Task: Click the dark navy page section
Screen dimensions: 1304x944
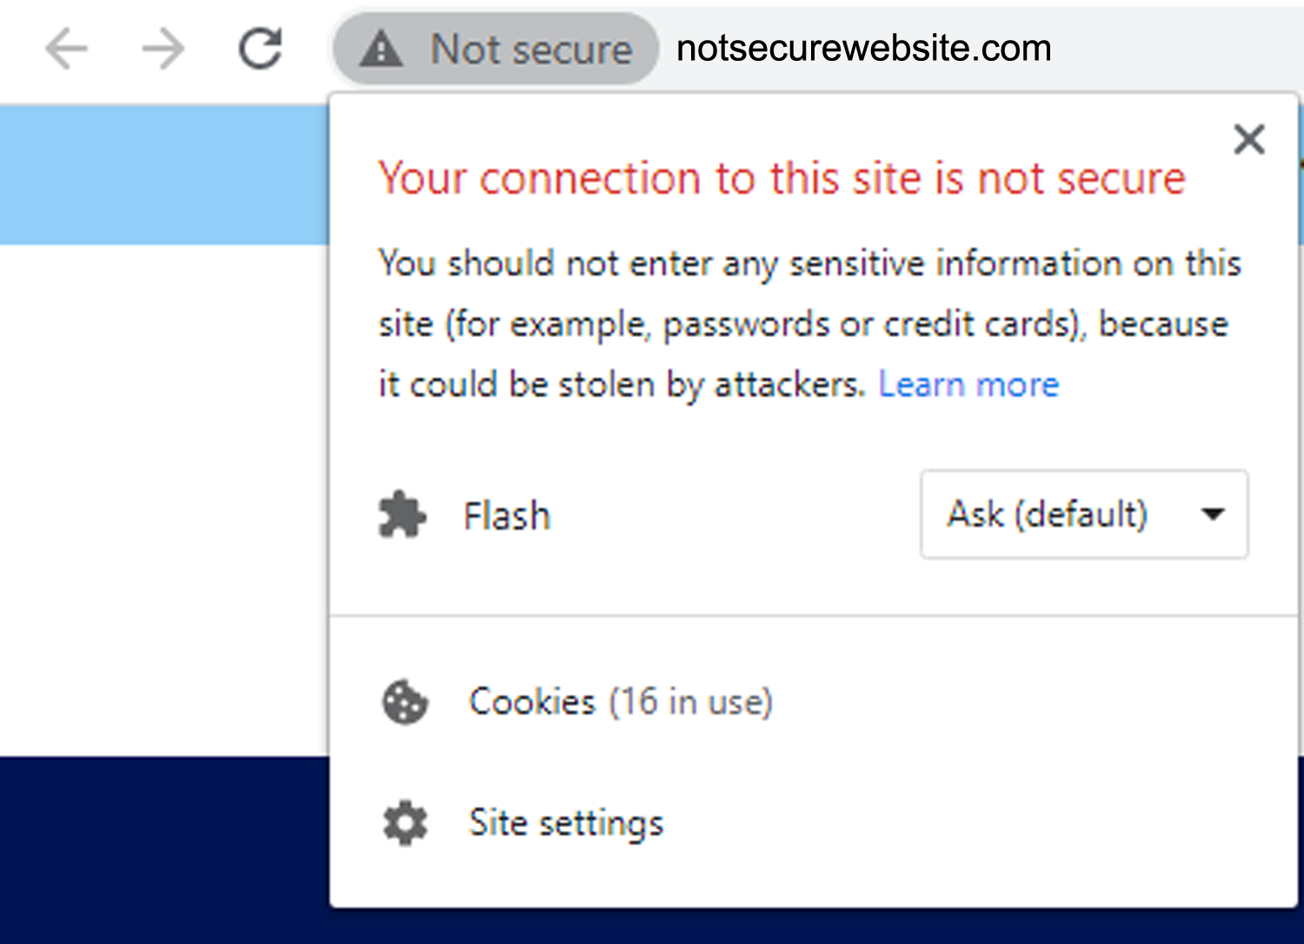Action: pos(163,848)
